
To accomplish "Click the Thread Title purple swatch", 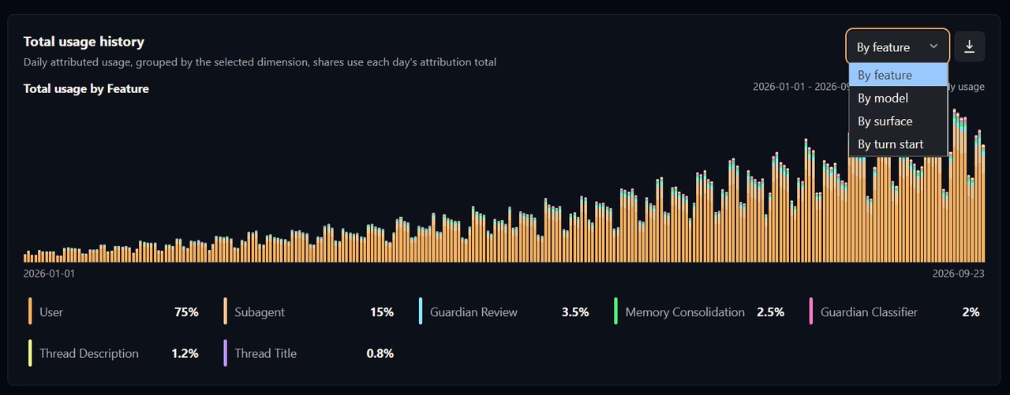I will click(226, 353).
